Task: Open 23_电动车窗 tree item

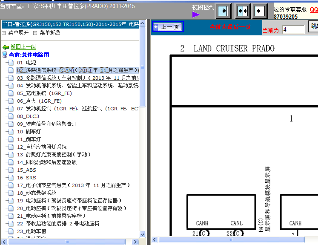Action: (32, 231)
